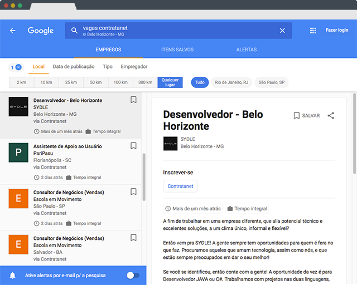Clear the search text with the X icon
357x285 pixels.
(x=282, y=31)
